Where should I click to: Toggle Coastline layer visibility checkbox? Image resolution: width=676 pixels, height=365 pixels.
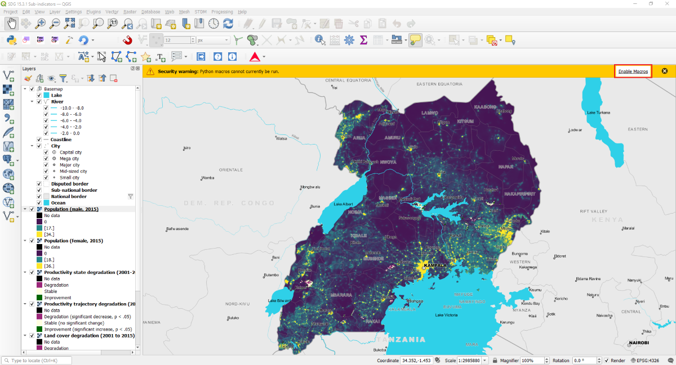tap(39, 139)
